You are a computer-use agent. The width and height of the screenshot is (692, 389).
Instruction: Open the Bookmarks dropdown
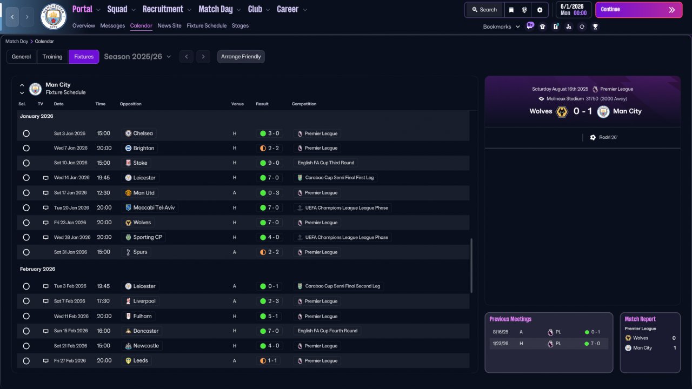501,26
